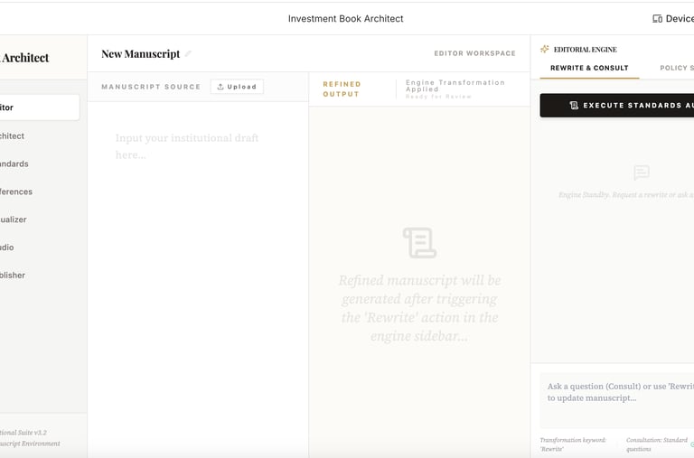Click the scroll icon in the refined output pane
This screenshot has height=458, width=694.
(419, 242)
